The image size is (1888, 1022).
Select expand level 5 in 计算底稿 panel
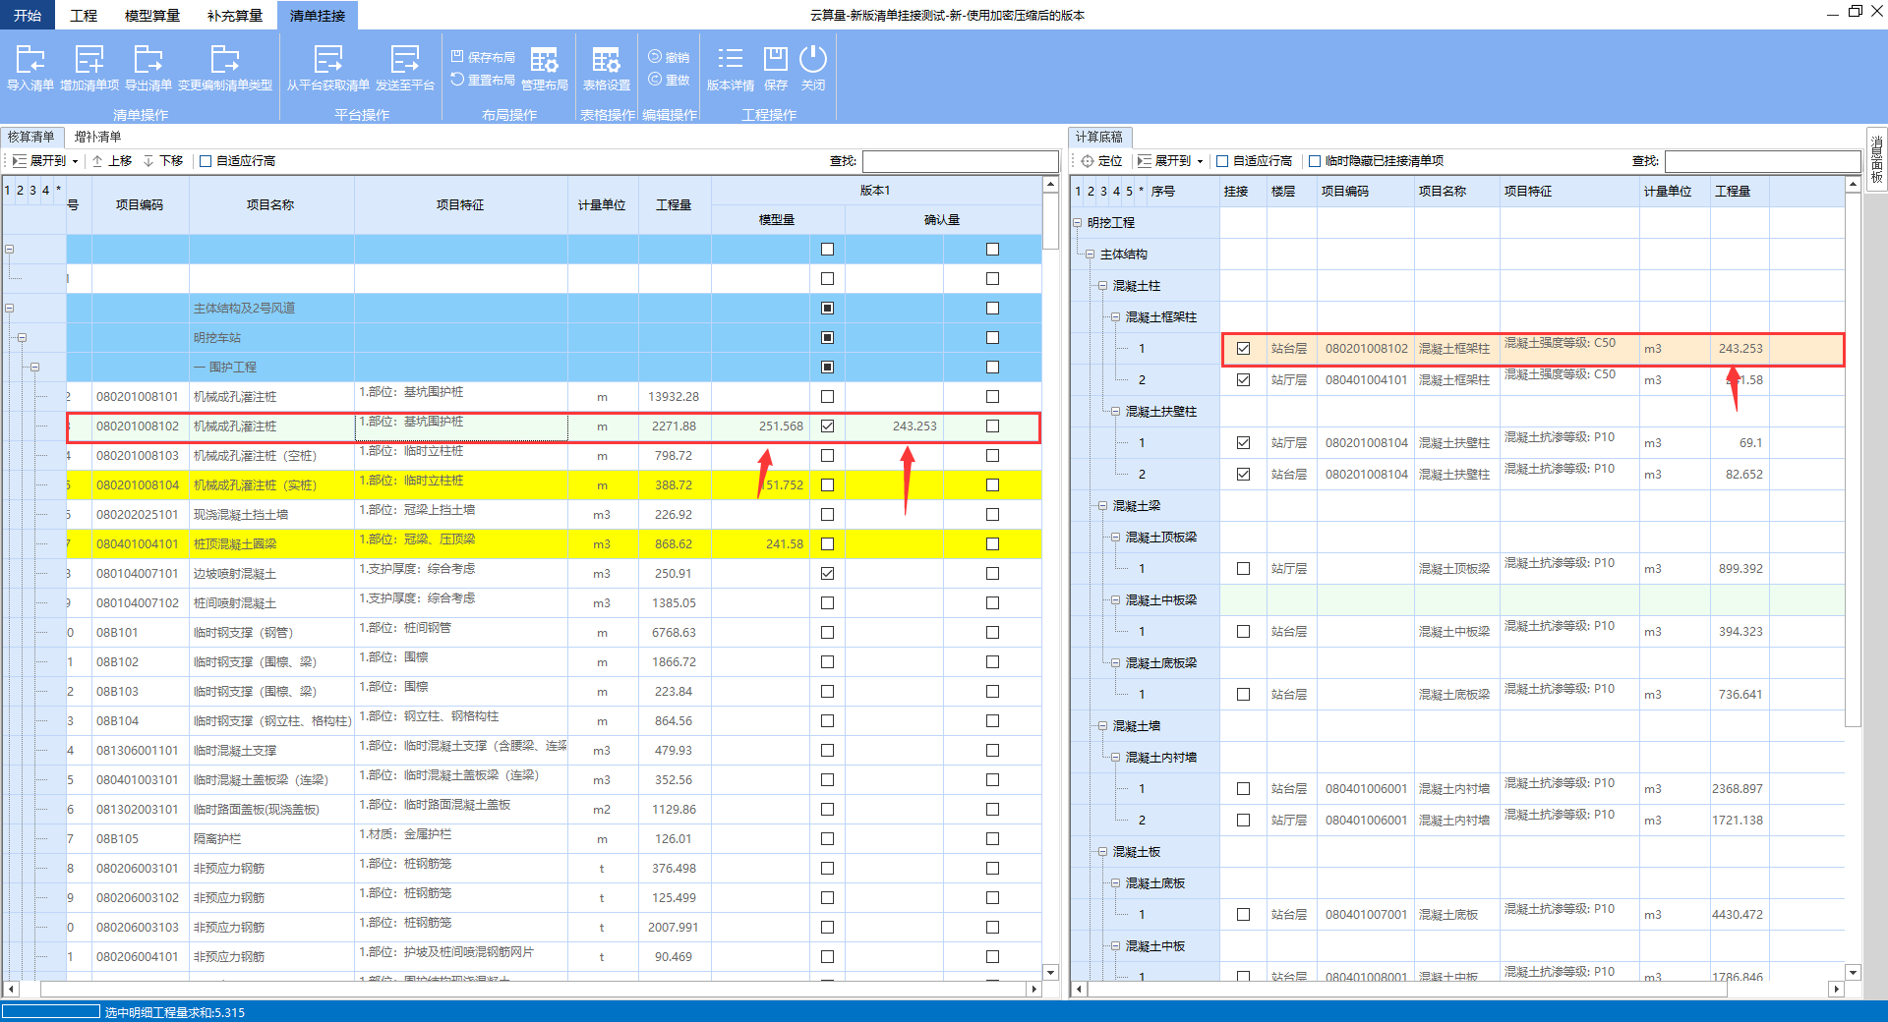click(x=1129, y=191)
